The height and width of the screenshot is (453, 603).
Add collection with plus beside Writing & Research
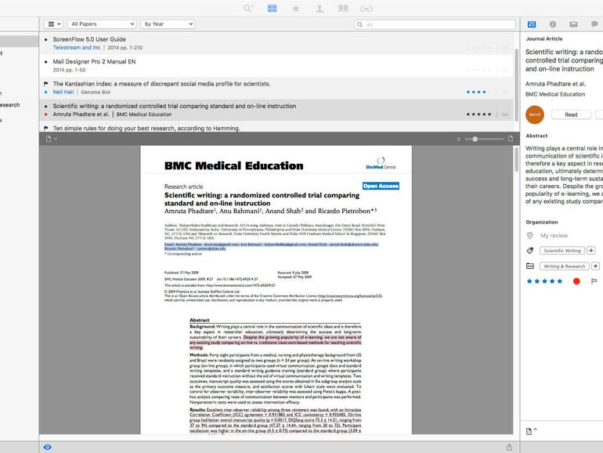click(x=595, y=266)
